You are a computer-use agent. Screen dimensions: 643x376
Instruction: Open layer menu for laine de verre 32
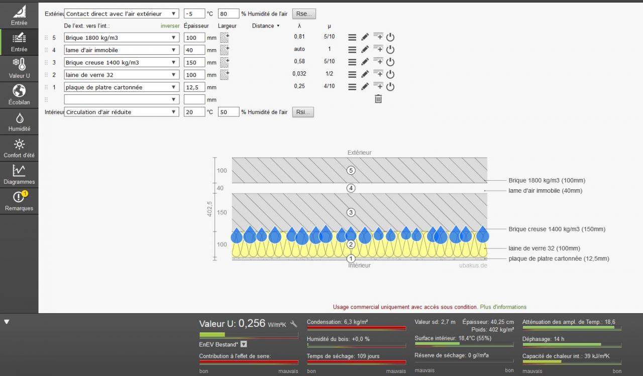click(x=352, y=74)
